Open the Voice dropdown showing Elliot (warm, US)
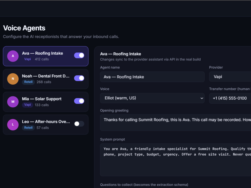Viewport: 251px width, 188px height. click(152, 98)
